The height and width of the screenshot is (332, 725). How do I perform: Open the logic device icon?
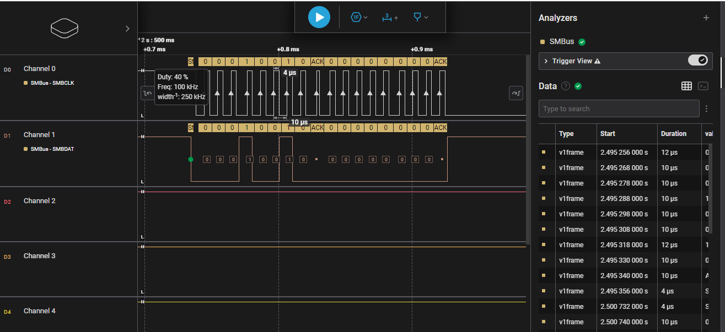click(x=65, y=29)
